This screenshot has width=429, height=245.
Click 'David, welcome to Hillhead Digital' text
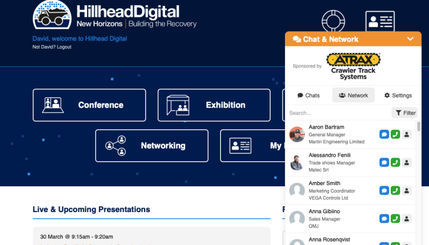[79, 39]
